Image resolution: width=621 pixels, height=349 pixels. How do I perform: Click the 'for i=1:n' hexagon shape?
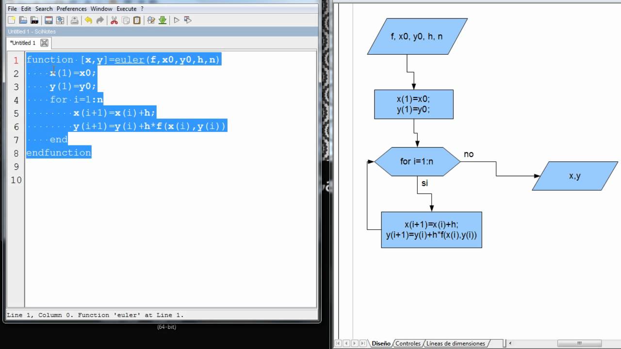[x=417, y=161]
